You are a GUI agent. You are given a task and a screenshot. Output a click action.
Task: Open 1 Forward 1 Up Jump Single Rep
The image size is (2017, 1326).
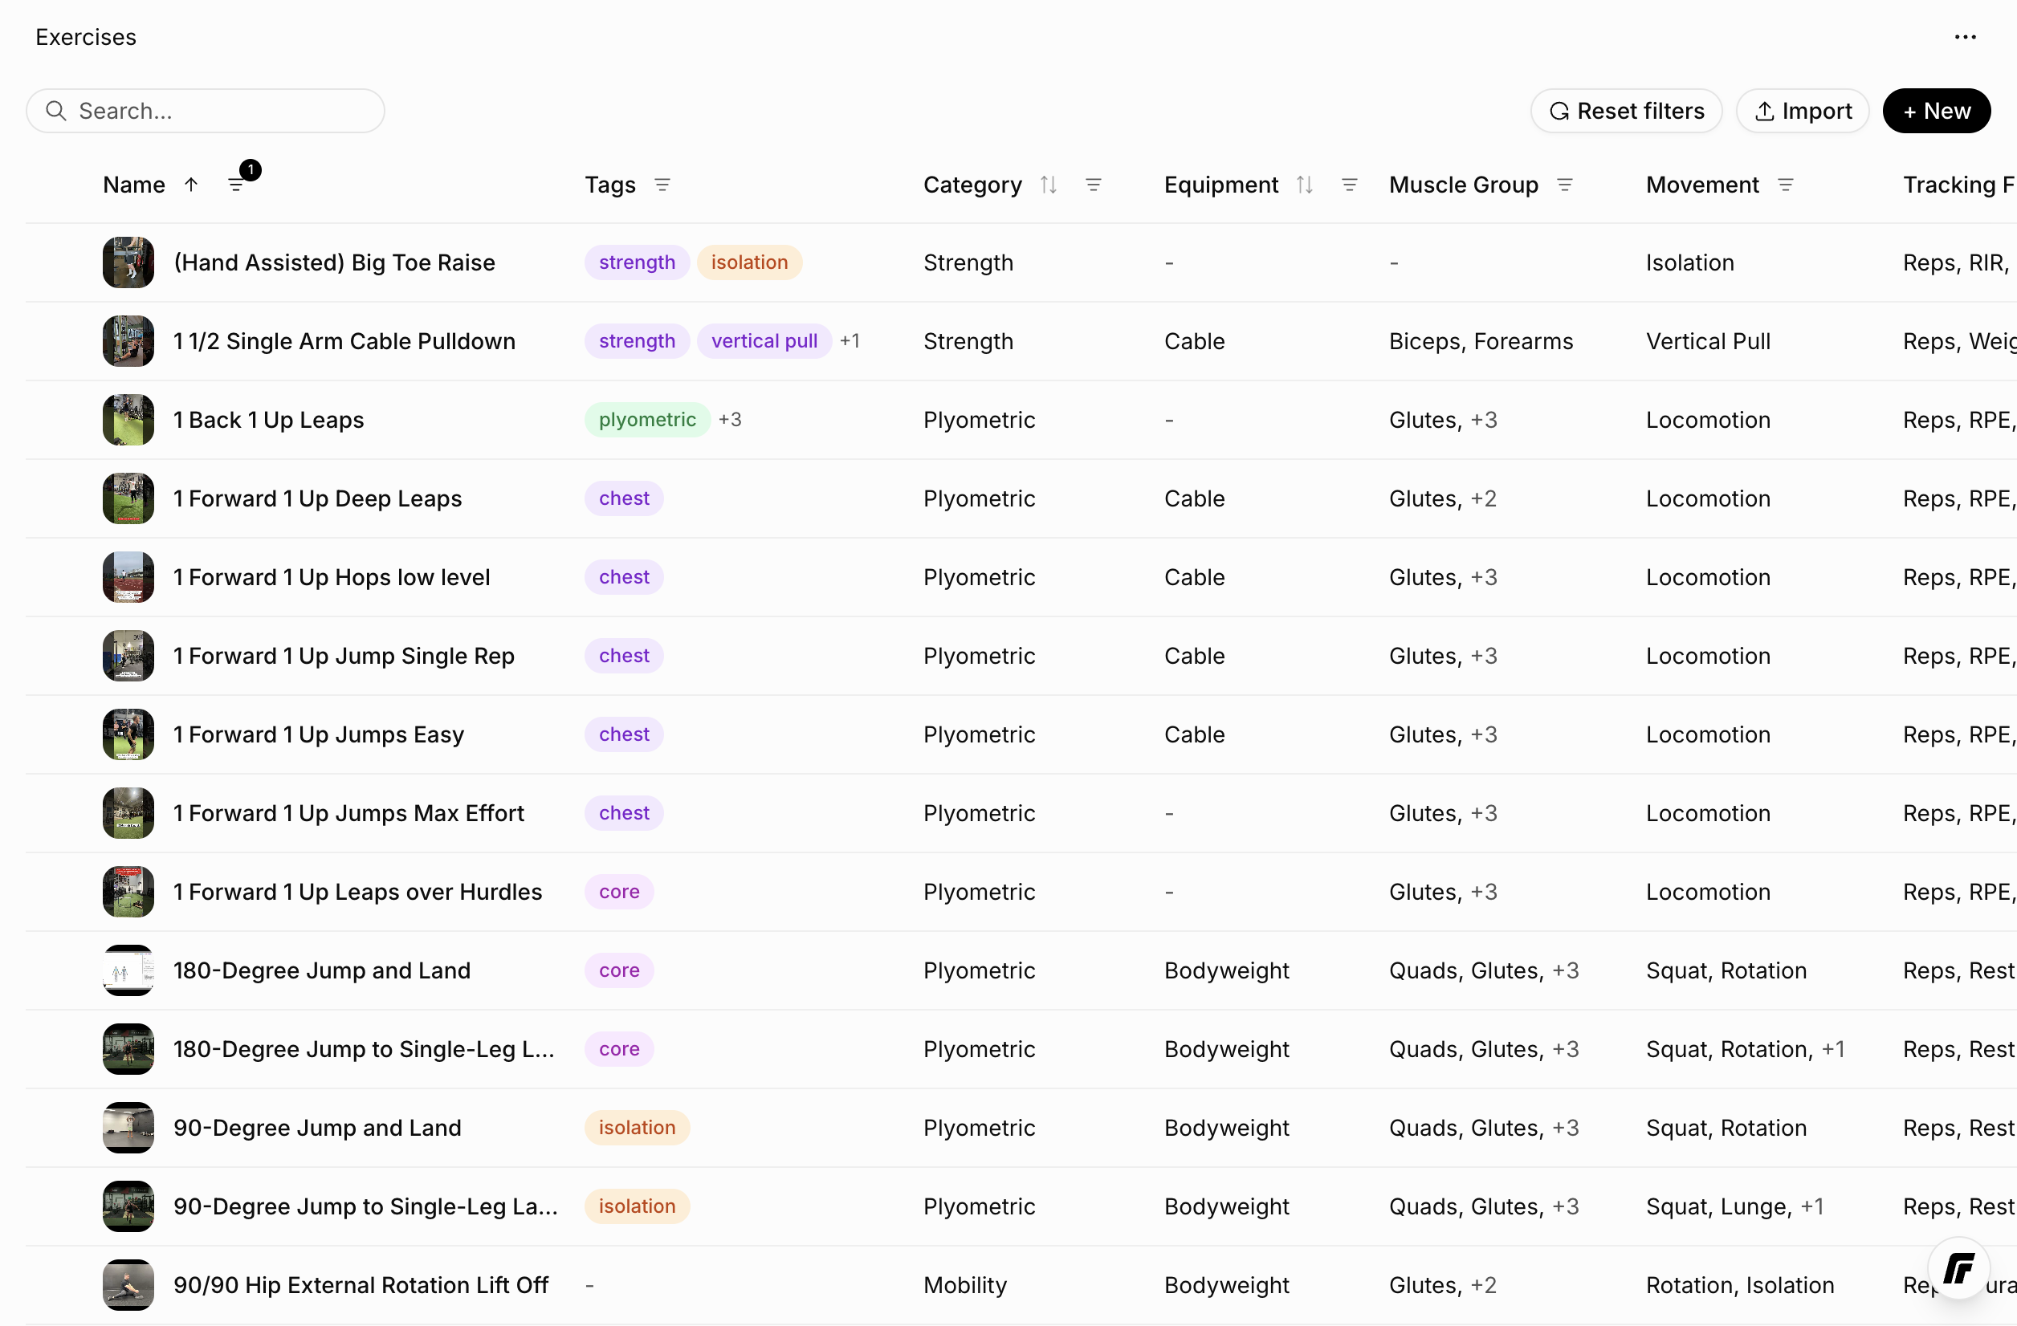(343, 657)
